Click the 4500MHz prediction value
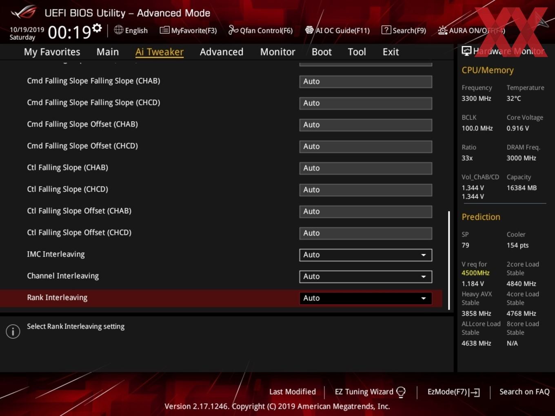 pos(475,273)
